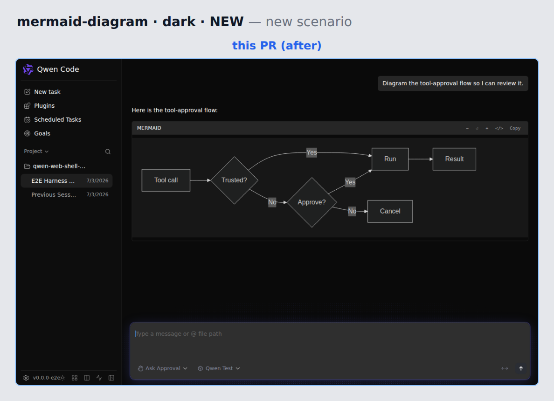Click 'Here is the tool-approval flow:' text
554x401 pixels.
point(174,110)
